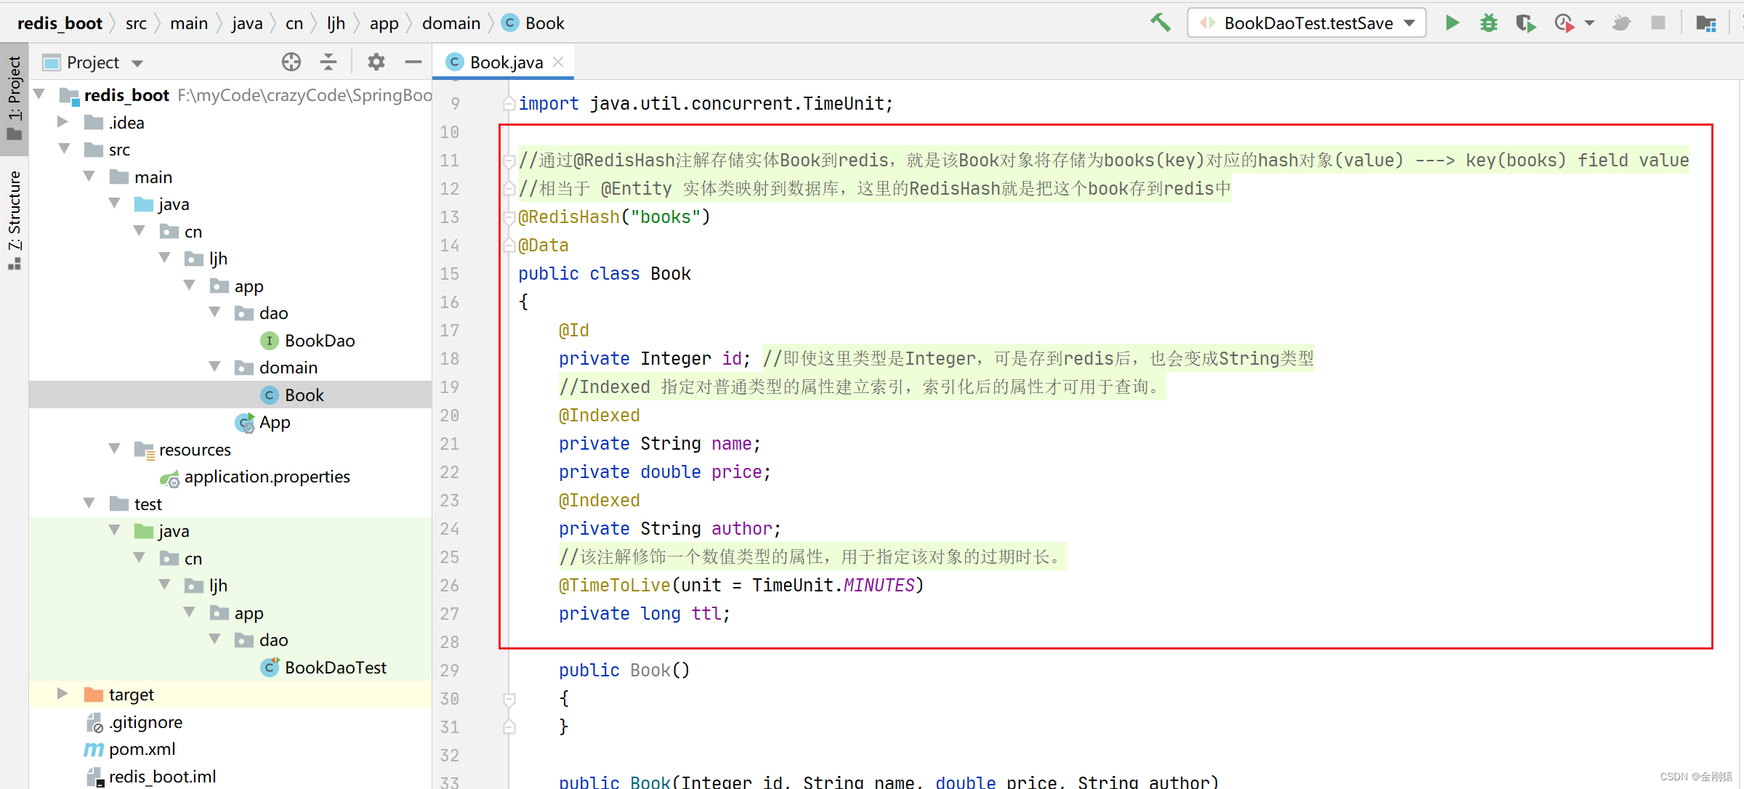Hide the Project tool window with minimize icon
Viewport: 1744px width, 789px height.
click(413, 62)
